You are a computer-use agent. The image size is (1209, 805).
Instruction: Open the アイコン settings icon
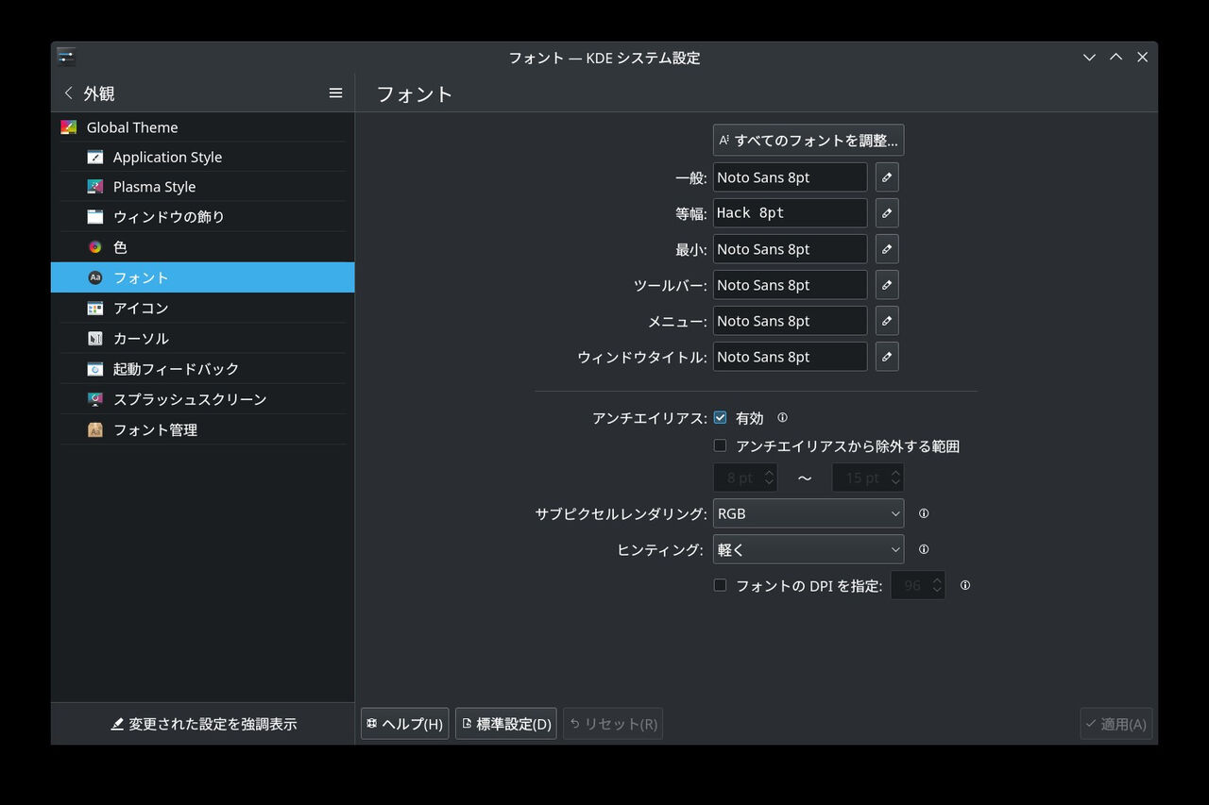pyautogui.click(x=94, y=308)
